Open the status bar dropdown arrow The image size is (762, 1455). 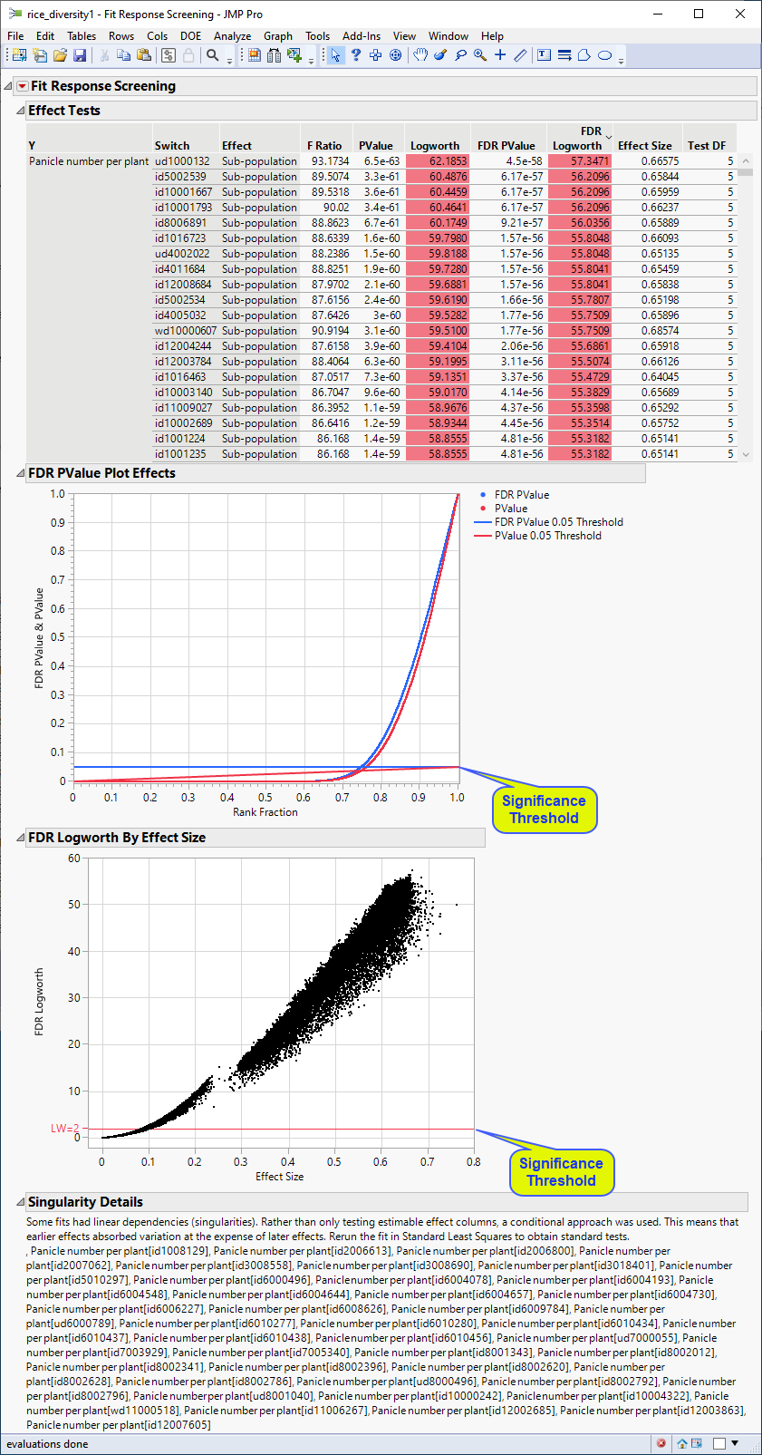735,1443
